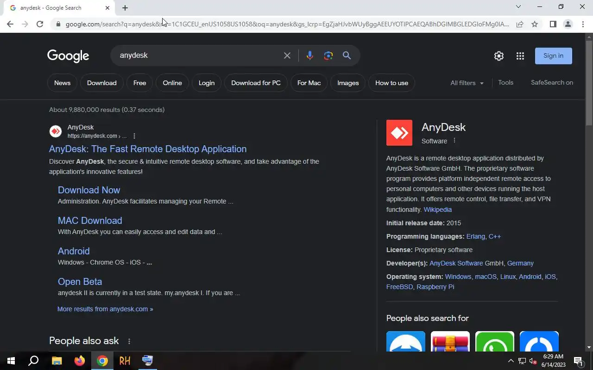Reload the current page

pos(40,24)
